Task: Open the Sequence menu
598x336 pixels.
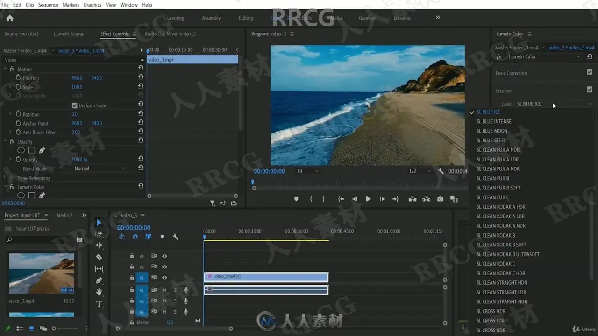Action: (x=48, y=5)
